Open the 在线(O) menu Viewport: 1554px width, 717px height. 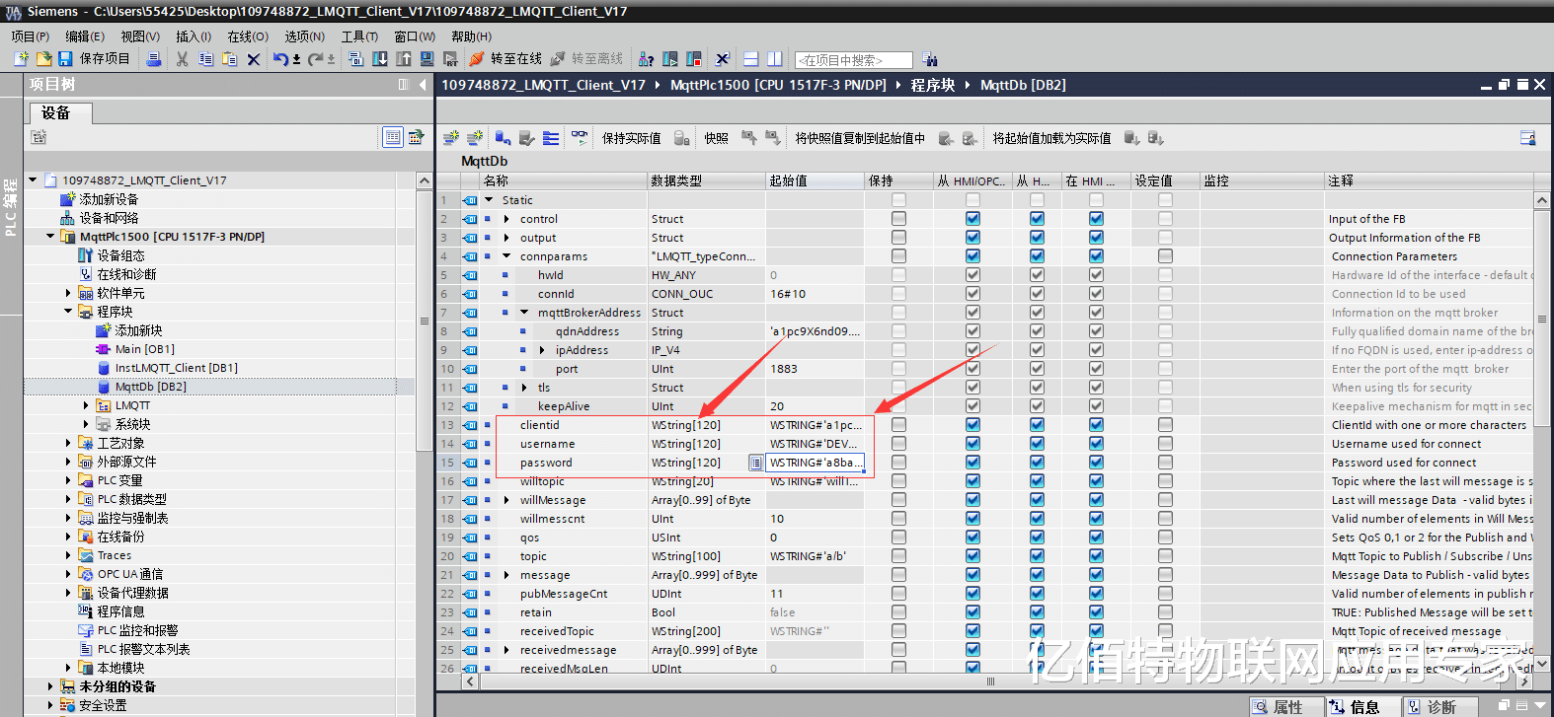[x=248, y=36]
